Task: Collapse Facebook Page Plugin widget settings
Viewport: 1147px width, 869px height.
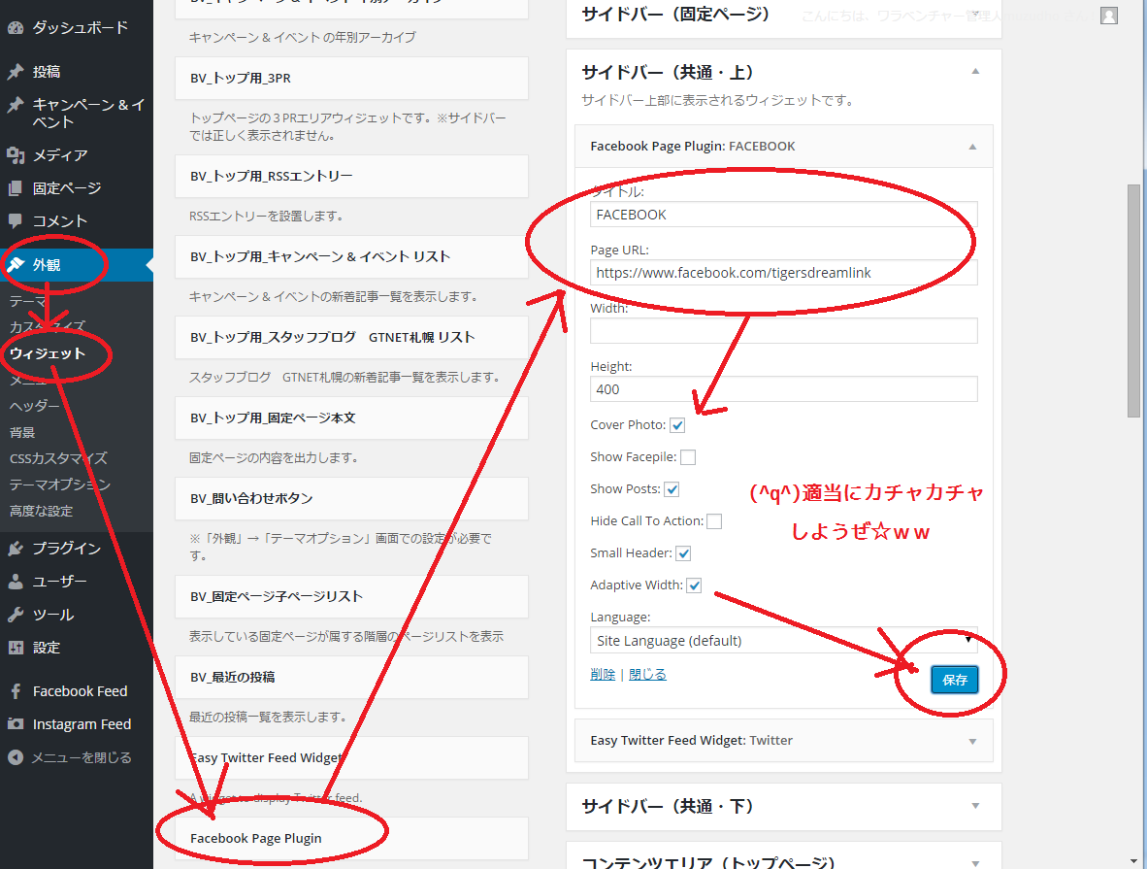Action: [x=972, y=147]
